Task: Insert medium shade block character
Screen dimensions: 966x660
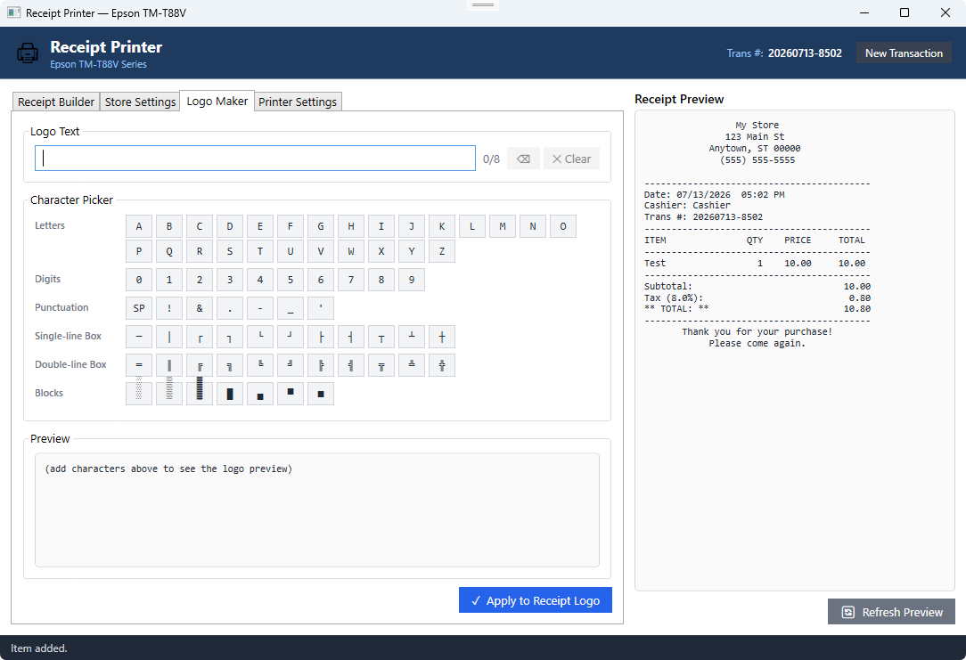Action: click(x=168, y=394)
